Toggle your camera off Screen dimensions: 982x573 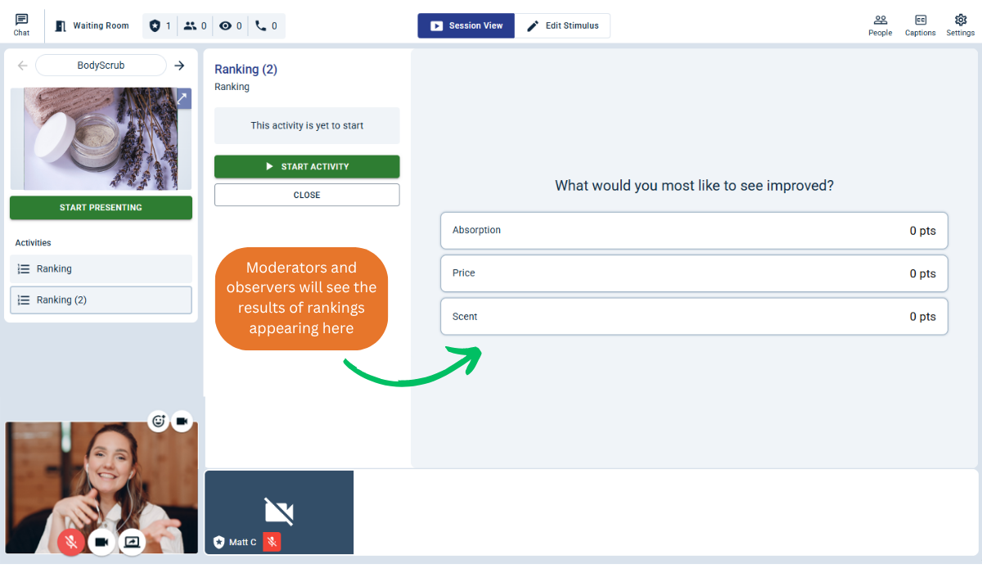click(101, 541)
